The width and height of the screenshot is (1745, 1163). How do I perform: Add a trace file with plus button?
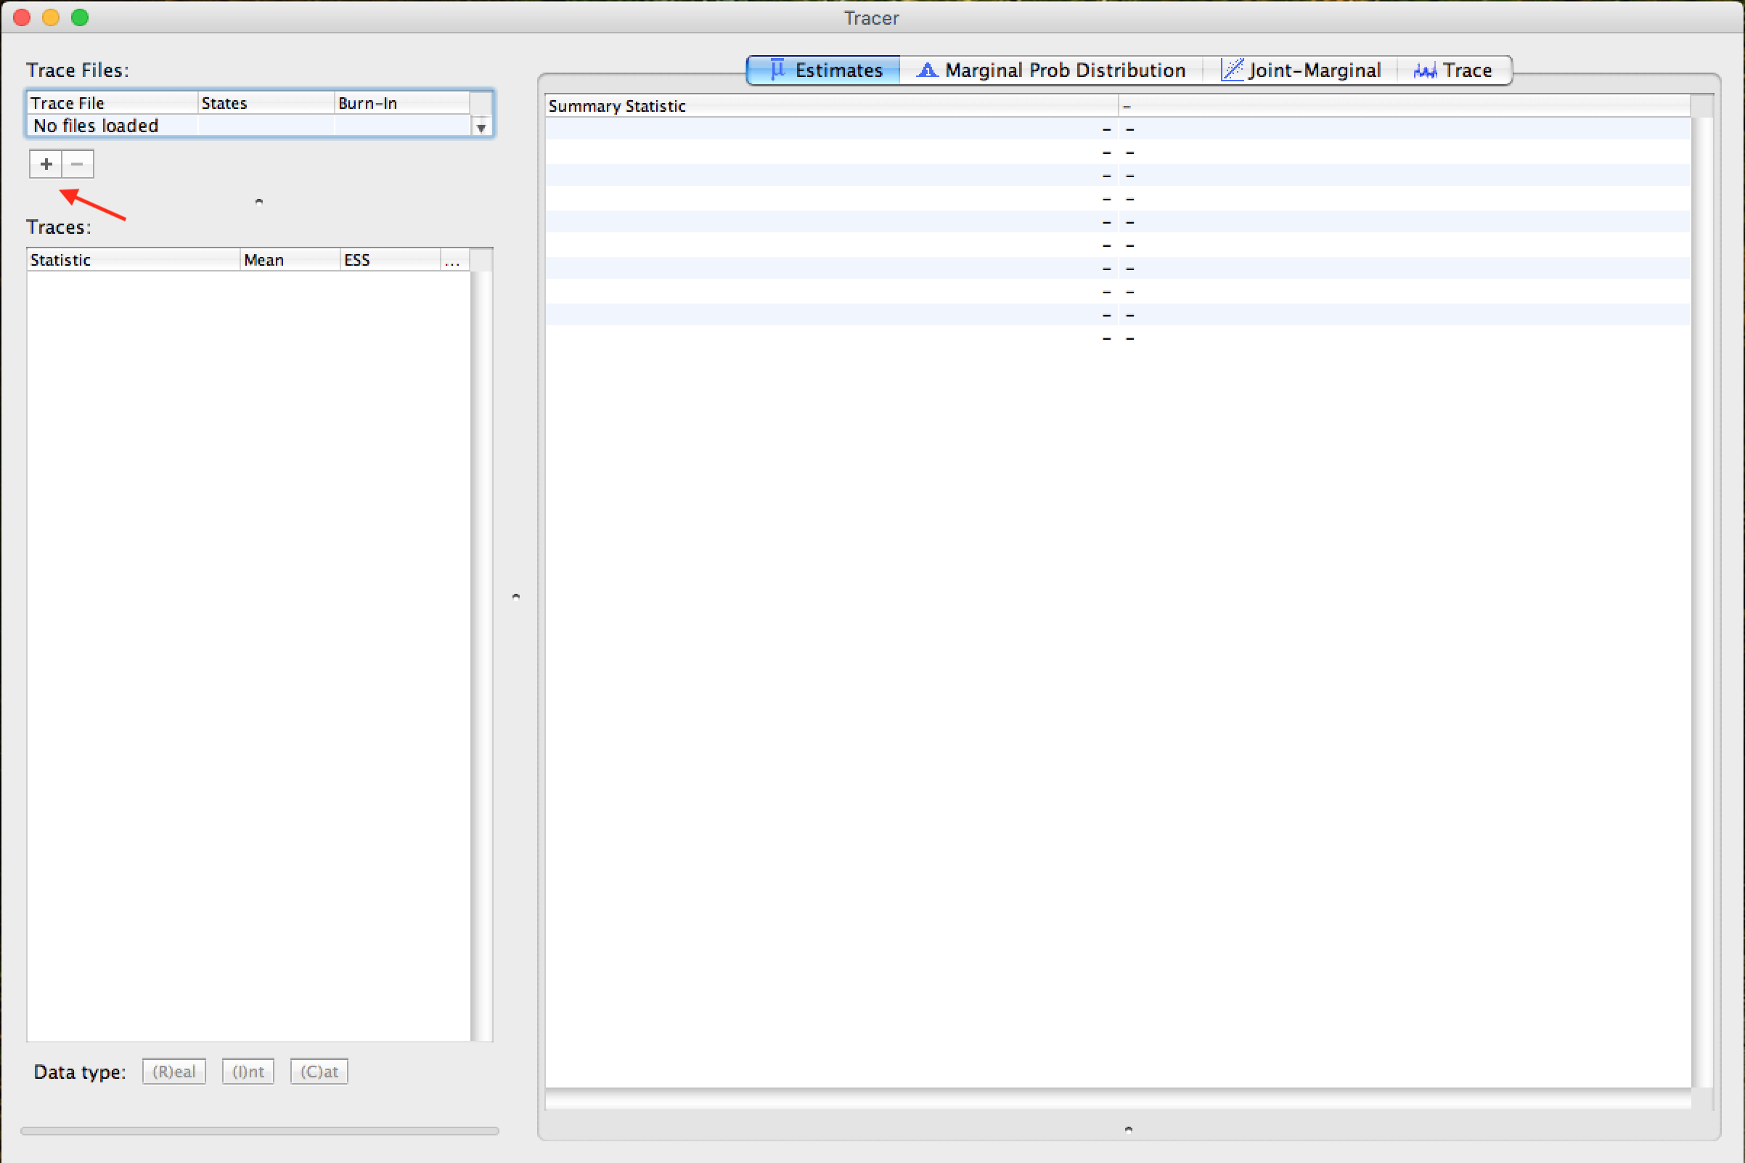click(46, 164)
